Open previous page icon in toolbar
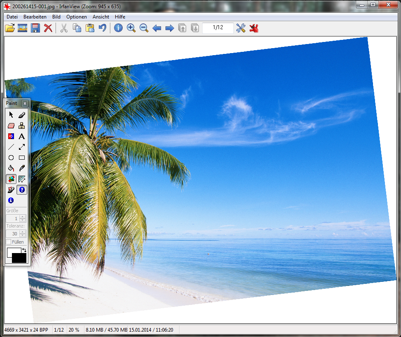Viewport: 401px width, 337px height. point(182,28)
